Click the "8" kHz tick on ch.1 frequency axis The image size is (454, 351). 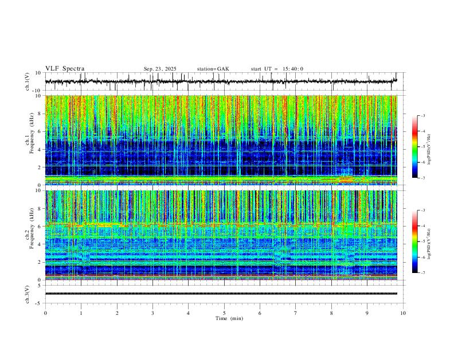point(40,114)
